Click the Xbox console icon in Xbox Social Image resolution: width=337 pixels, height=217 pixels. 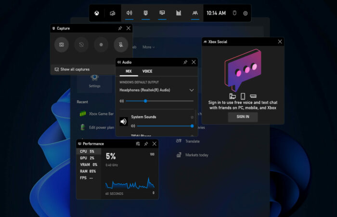point(253,96)
